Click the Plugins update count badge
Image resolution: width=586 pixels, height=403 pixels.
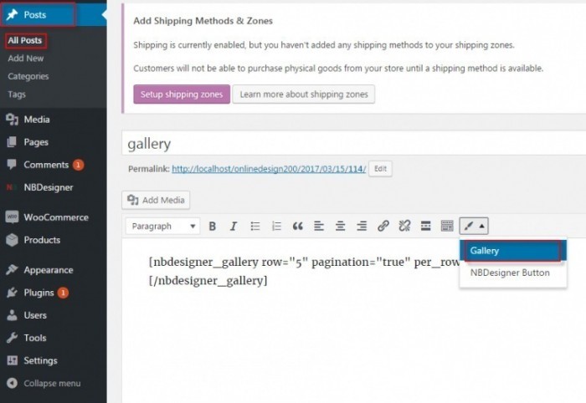coord(63,293)
